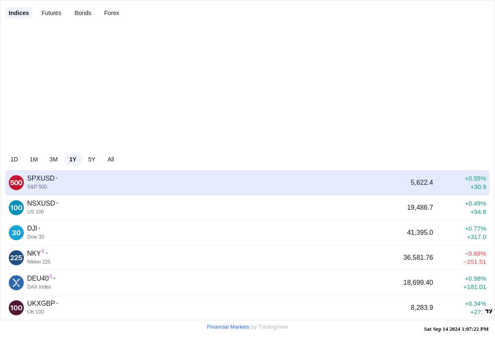Click the +0.49% change value

[475, 204]
